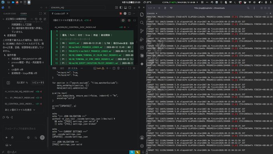273x154 pixels.
Task: Expand the show 2 more files row
Action: tap(20, 110)
